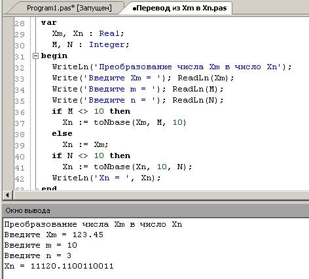Click output line 'Введите n = 3'
309x279 pixels.
tap(38, 255)
